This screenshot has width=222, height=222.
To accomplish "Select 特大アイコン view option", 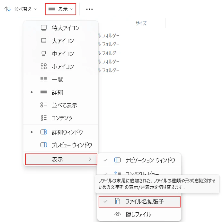I will [61, 28].
